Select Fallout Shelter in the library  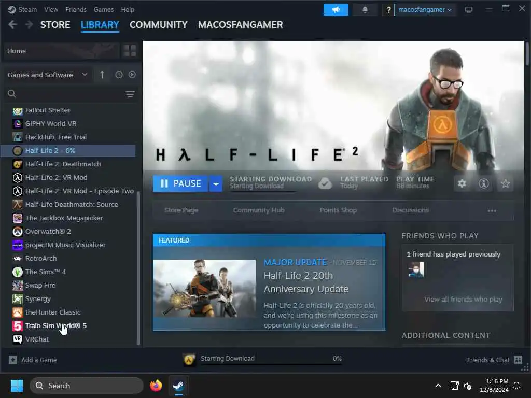[68, 110]
